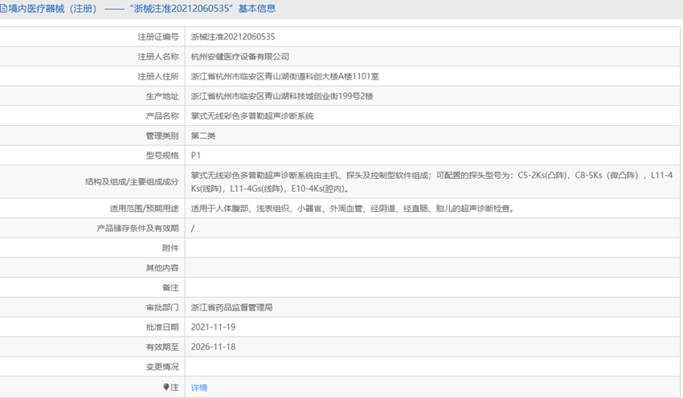Click product name 掌式无线彩色多普勒超声诊断系统
The image size is (683, 398).
[x=252, y=116]
